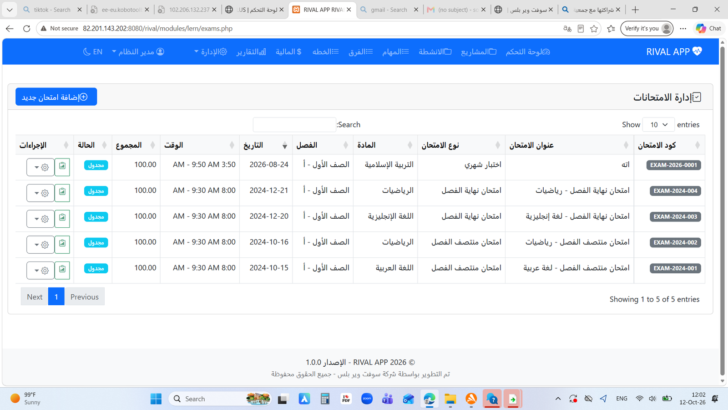Open results icon for EXAM-2024-001 row
Image resolution: width=728 pixels, height=410 pixels.
click(x=62, y=270)
